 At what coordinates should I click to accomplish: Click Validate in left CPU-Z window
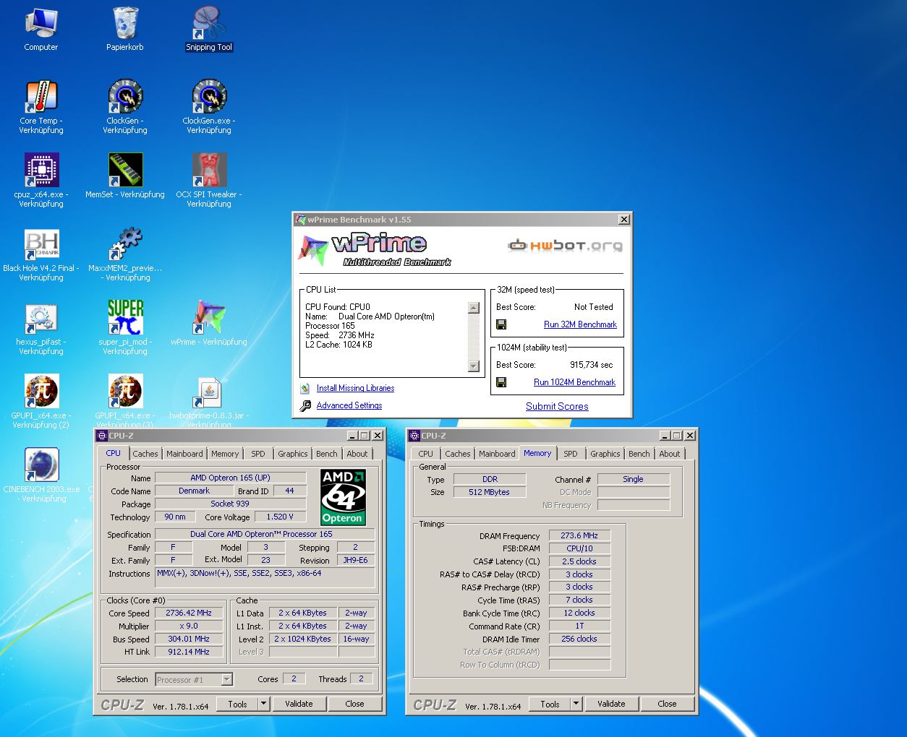[x=299, y=704]
